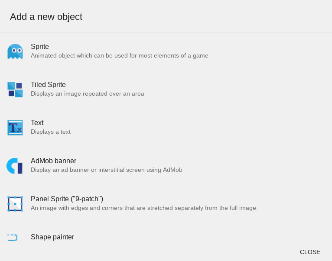Click the 'An image with edges and corners' description
Viewport: 332px width, 261px height.
pos(144,208)
